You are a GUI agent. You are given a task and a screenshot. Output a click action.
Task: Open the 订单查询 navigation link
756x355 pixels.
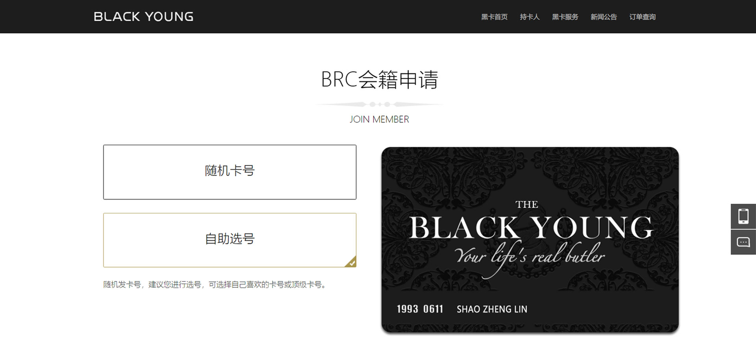point(642,17)
